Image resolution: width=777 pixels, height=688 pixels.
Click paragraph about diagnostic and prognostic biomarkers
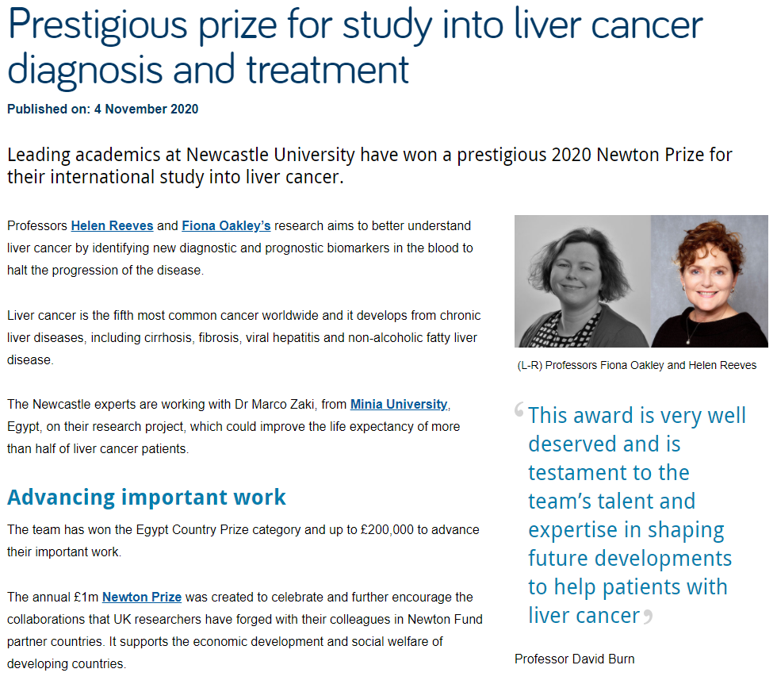(239, 248)
